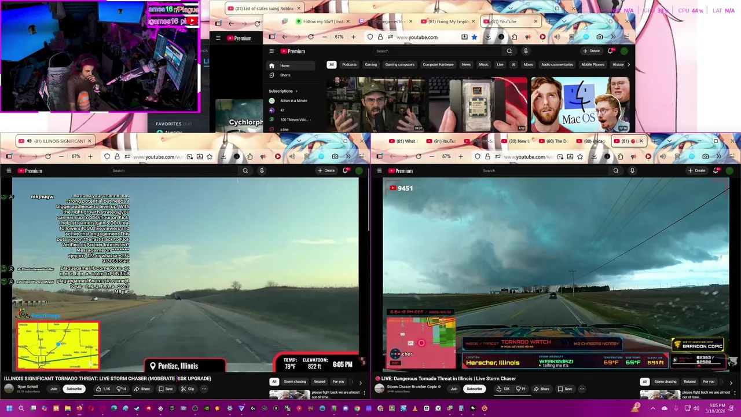Save the Brandon Copic stream to playlist

click(x=566, y=389)
